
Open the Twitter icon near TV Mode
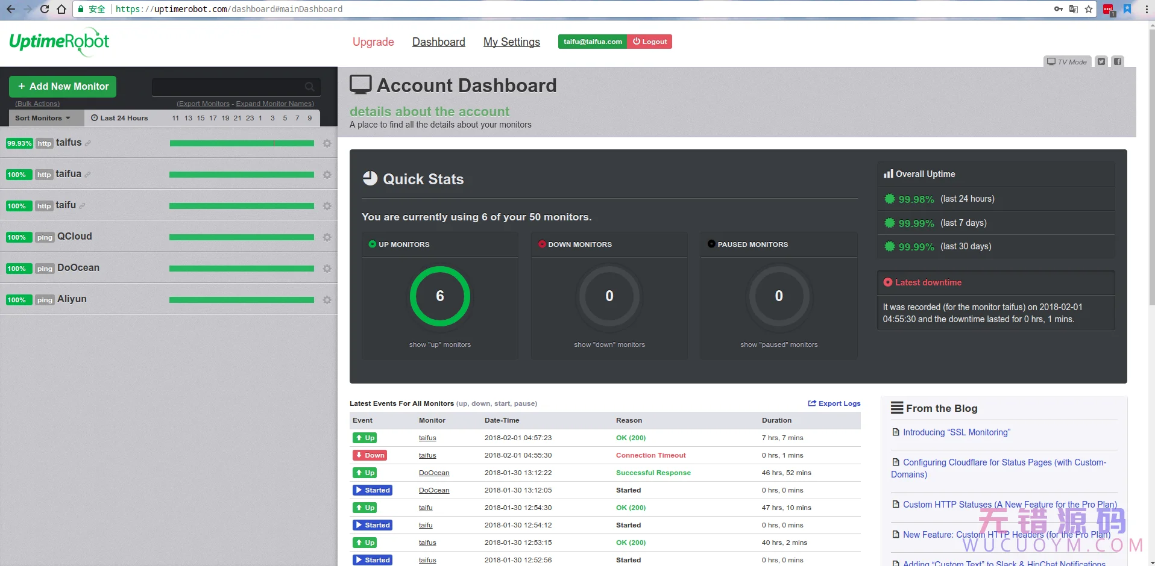click(x=1101, y=61)
